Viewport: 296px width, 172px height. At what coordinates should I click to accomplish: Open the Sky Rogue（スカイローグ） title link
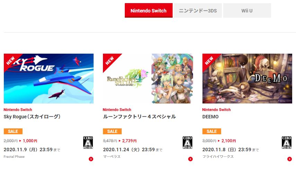[32, 117]
